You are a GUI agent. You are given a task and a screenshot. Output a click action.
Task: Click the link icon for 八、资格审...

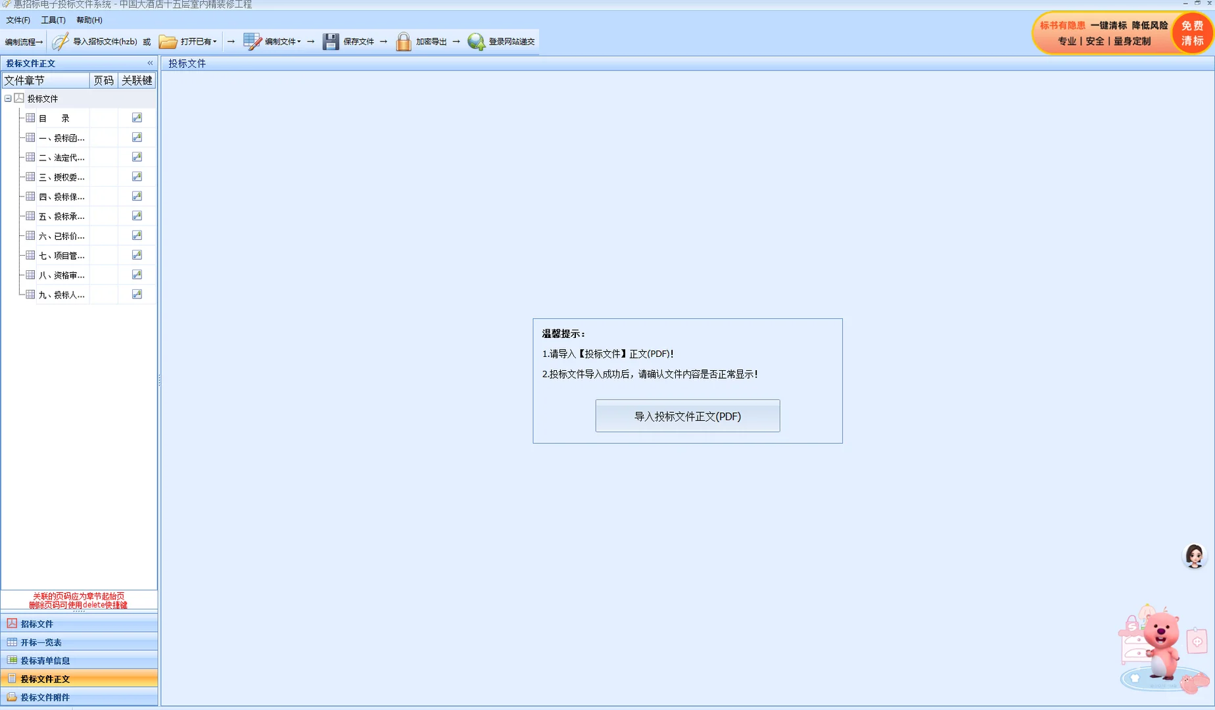point(137,275)
